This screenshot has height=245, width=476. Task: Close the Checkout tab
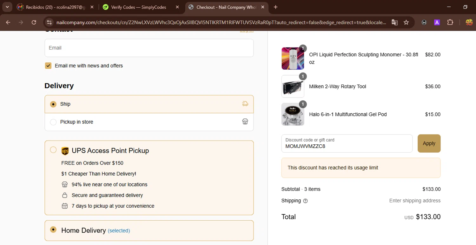click(x=262, y=7)
